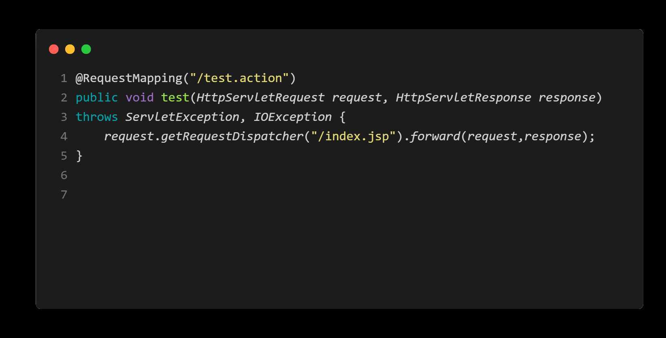
Task: Click the test method name
Action: pyautogui.click(x=175, y=97)
